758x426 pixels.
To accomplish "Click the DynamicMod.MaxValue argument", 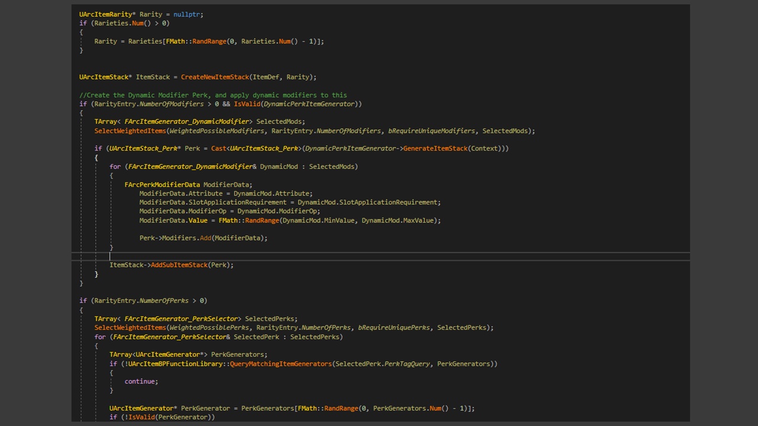I will (x=398, y=220).
